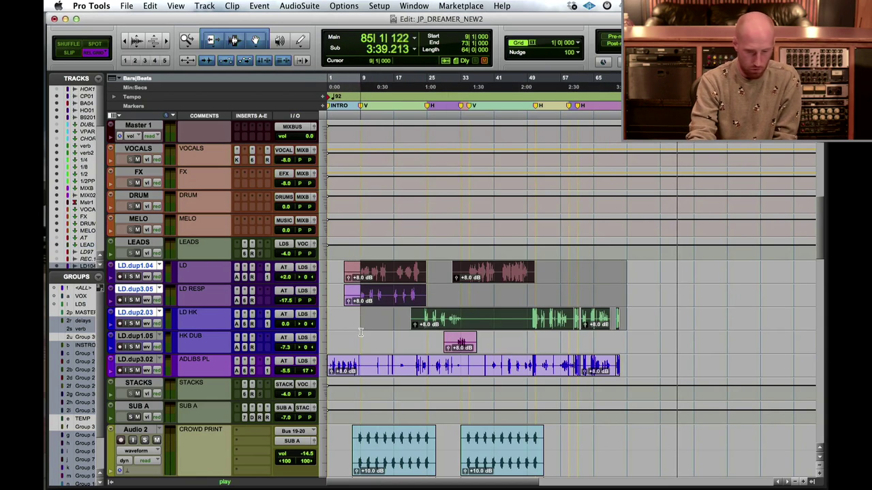Enable Slip edit mode

click(x=68, y=53)
